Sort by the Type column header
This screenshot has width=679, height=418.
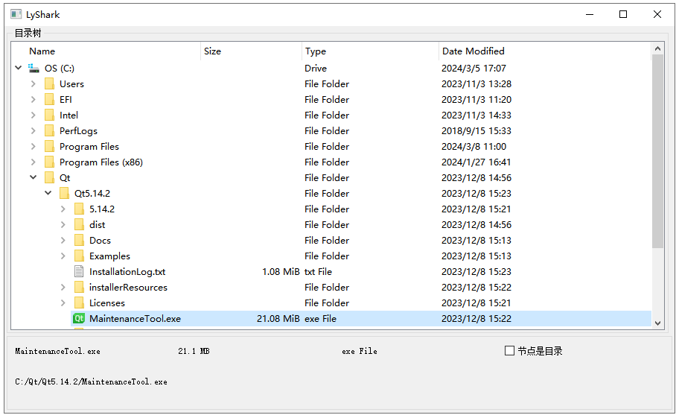point(370,51)
